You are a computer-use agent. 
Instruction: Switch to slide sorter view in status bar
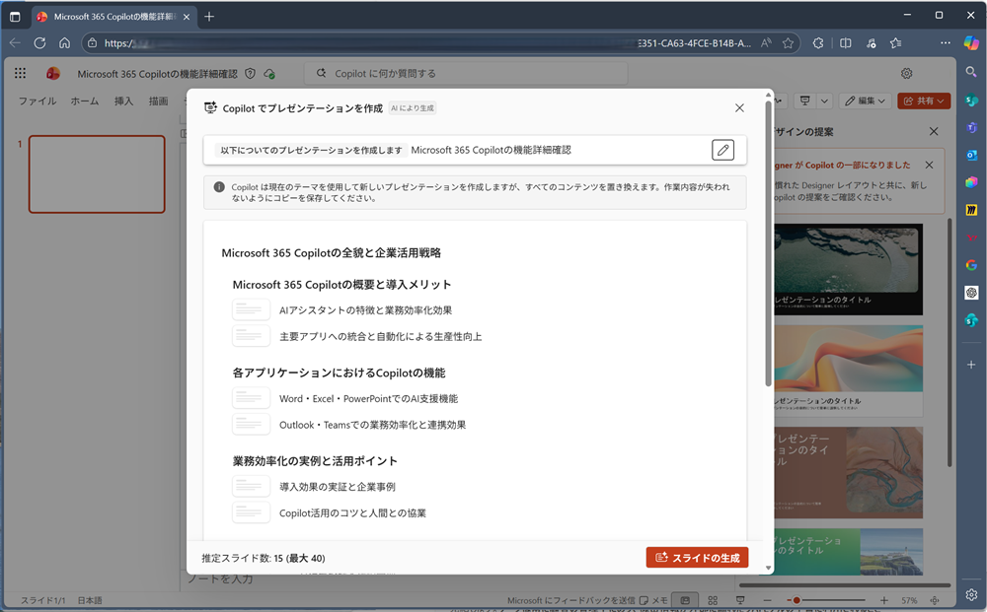pyautogui.click(x=712, y=600)
